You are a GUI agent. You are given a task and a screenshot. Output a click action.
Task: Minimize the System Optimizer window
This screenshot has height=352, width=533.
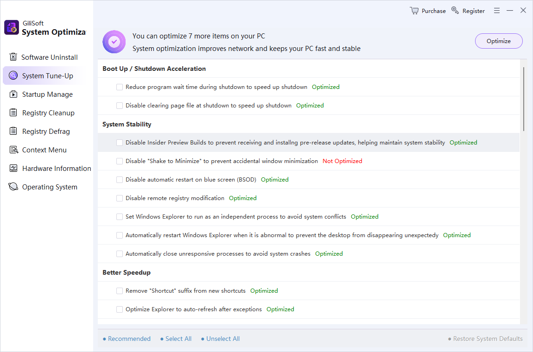(x=509, y=11)
